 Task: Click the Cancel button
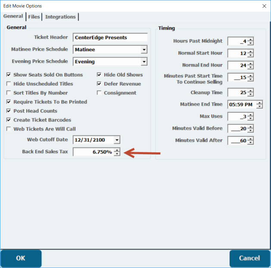(x=249, y=258)
